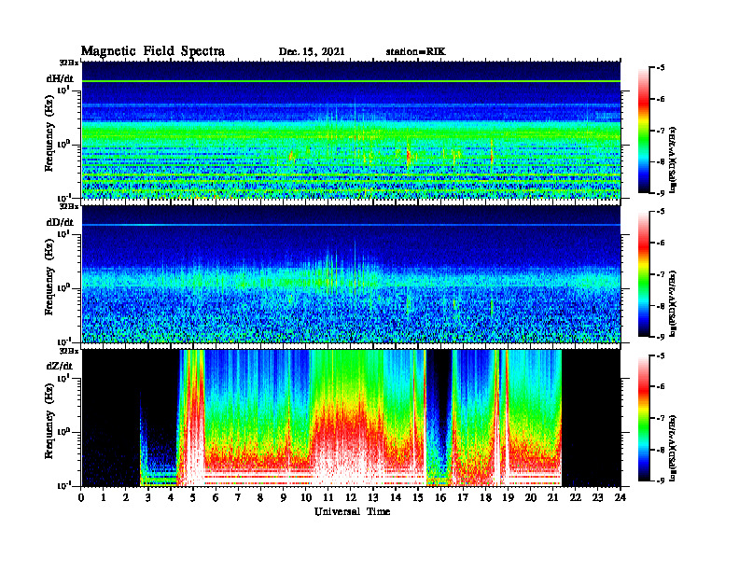Image resolution: width=739 pixels, height=571 pixels.
Task: Click the "20" hour tick label
Action: (x=531, y=498)
